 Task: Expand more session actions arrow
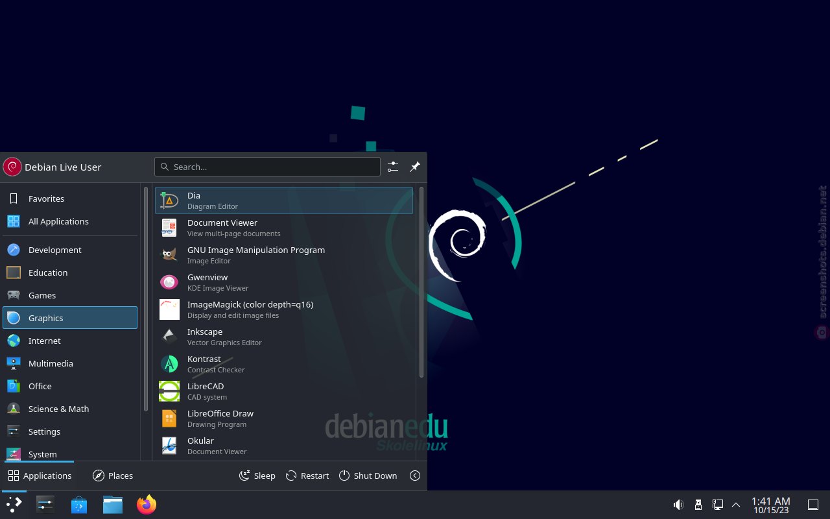[x=415, y=476]
